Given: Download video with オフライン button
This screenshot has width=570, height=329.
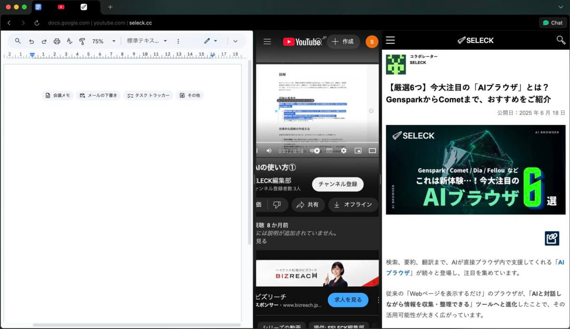Looking at the screenshot, I should pyautogui.click(x=352, y=204).
